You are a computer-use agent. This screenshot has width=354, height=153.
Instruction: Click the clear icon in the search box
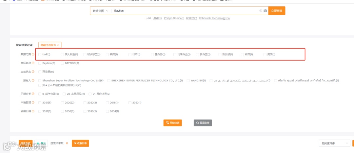[261, 10]
